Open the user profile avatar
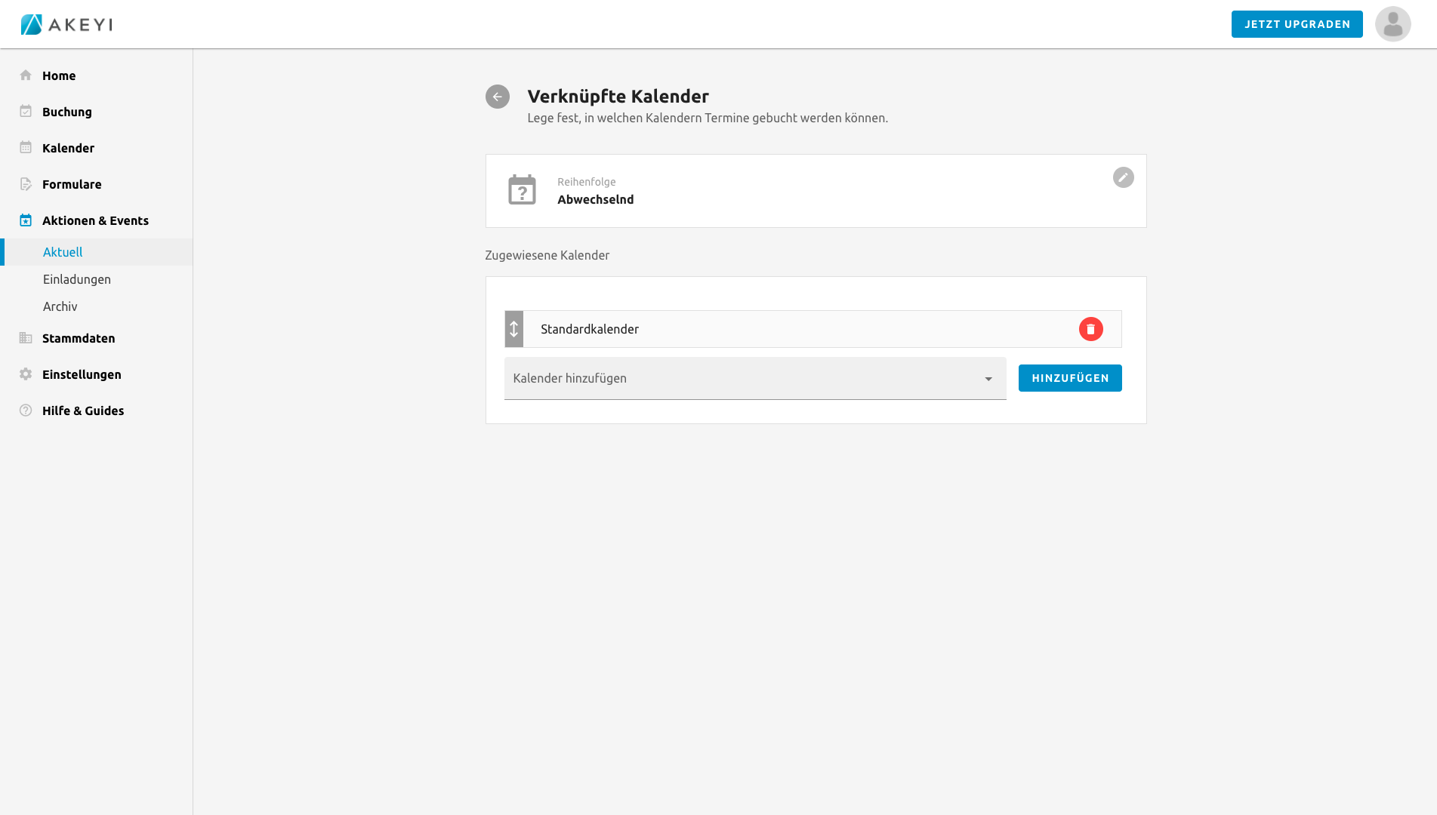Screen dimensions: 1437x815 pos(1392,24)
